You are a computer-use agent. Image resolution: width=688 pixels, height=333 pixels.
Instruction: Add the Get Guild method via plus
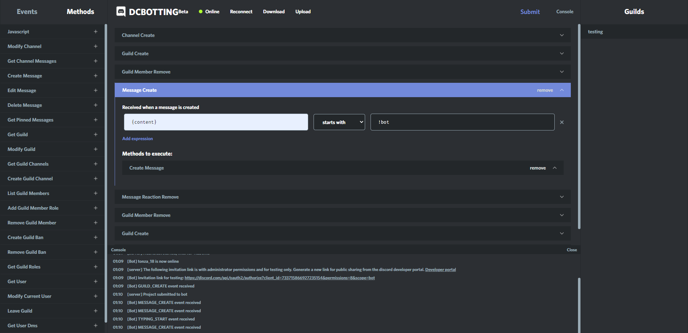(96, 134)
